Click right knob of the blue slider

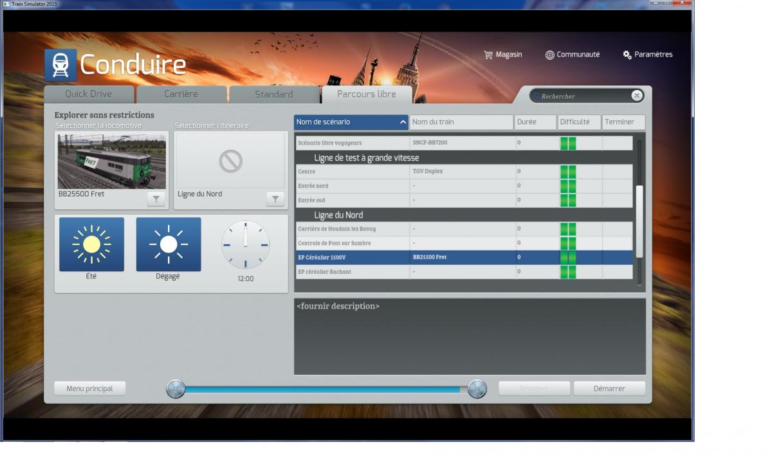click(x=477, y=389)
